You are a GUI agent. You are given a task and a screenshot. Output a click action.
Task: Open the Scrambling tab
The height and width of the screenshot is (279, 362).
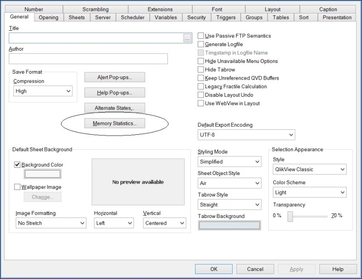click(x=95, y=9)
